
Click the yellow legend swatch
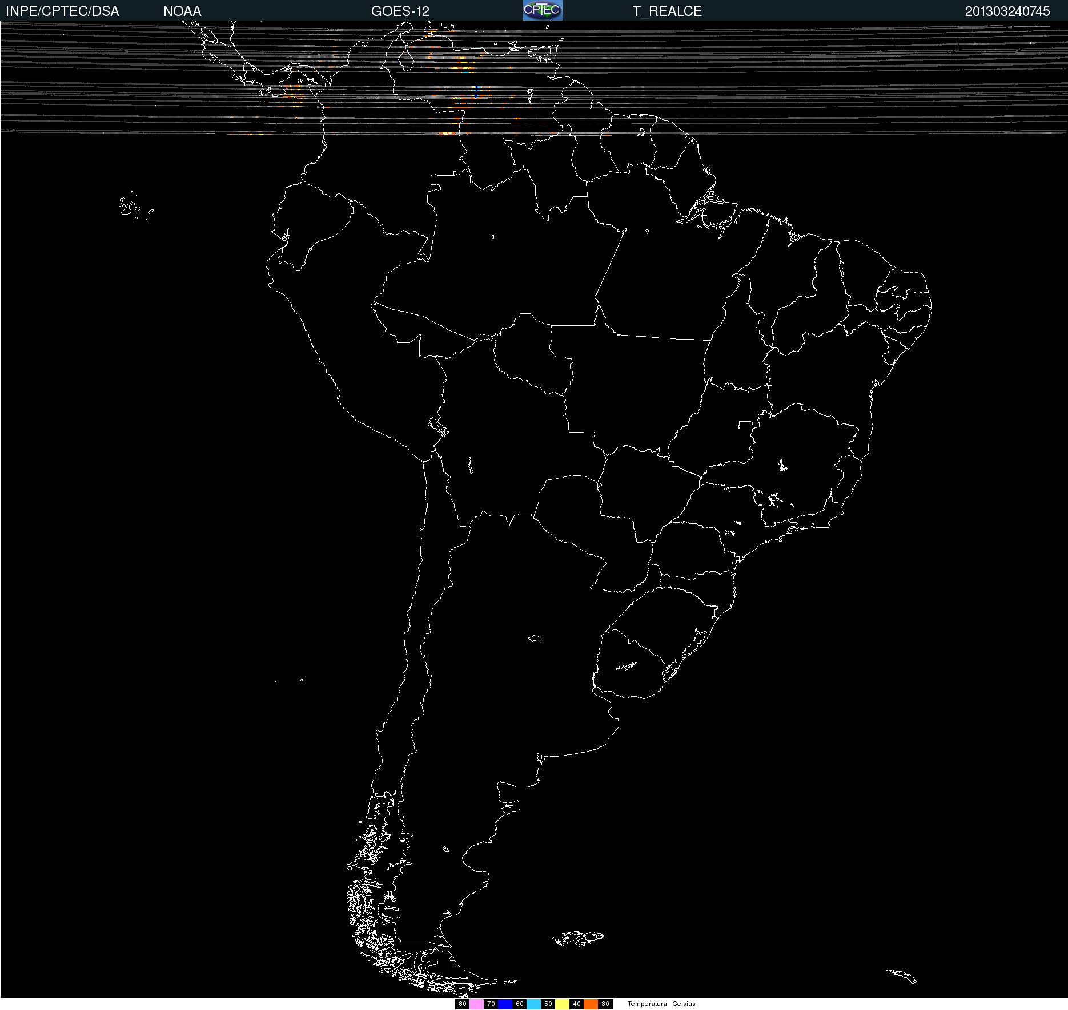(562, 1004)
